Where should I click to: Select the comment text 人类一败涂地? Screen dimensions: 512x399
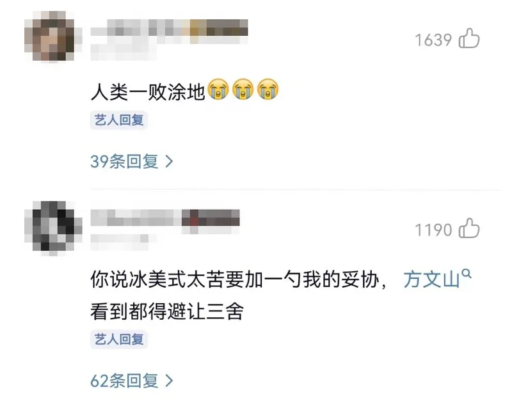148,91
